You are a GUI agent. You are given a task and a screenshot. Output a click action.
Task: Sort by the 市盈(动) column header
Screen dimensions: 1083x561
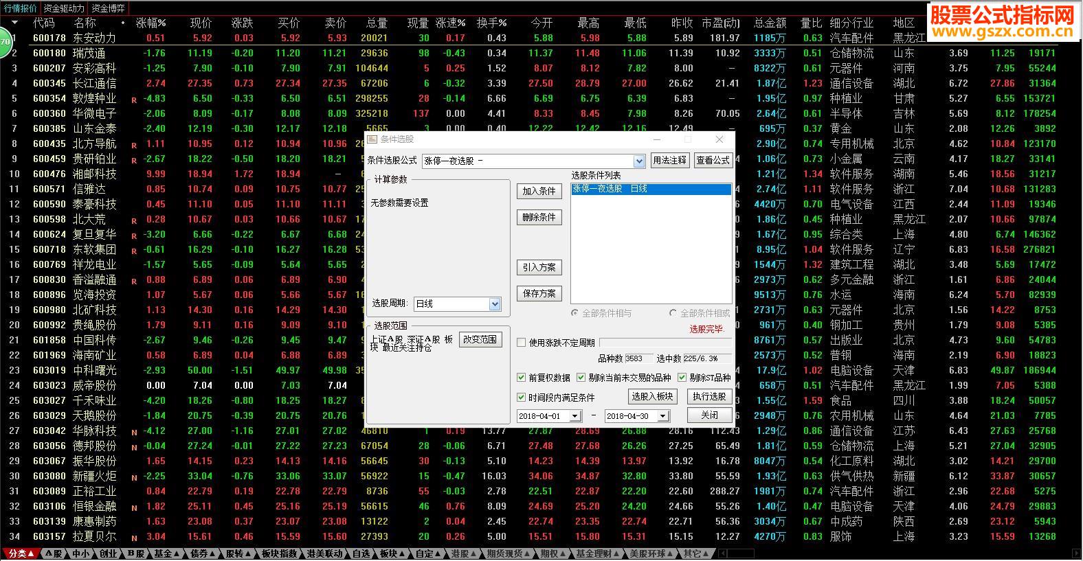pyautogui.click(x=722, y=23)
